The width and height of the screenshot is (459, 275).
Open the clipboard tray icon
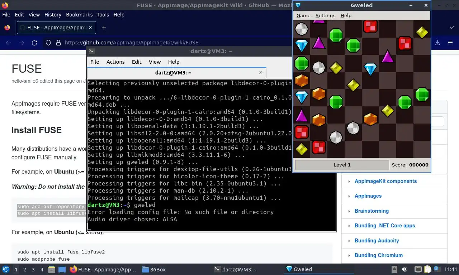click(x=428, y=269)
